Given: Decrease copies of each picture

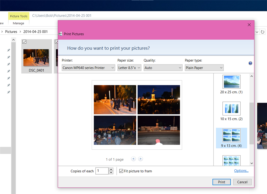Looking at the screenshot, I should pos(111,173).
